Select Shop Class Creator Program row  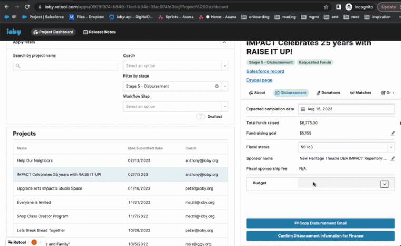click(120, 216)
